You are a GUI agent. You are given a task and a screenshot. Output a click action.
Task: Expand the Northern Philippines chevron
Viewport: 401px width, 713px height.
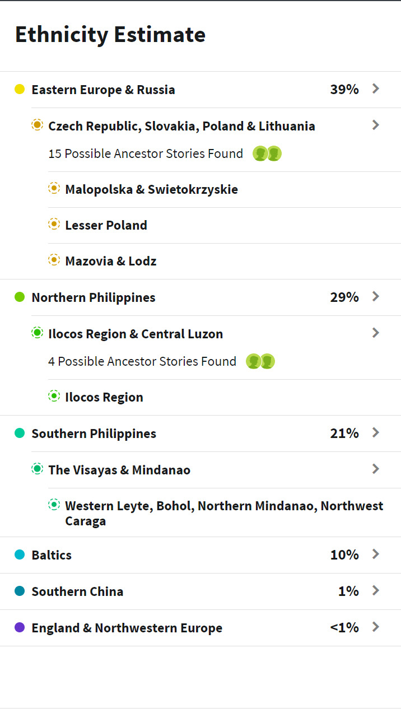tap(376, 296)
